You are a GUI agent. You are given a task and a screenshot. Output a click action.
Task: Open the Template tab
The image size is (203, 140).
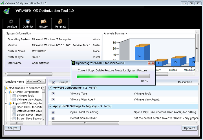pyautogui.click(x=60, y=24)
